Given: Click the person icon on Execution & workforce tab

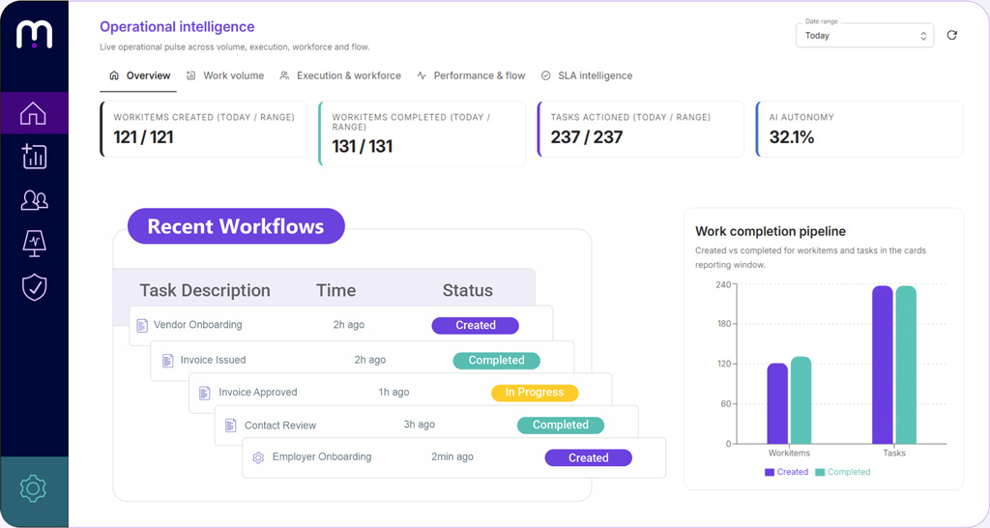Looking at the screenshot, I should [x=285, y=75].
